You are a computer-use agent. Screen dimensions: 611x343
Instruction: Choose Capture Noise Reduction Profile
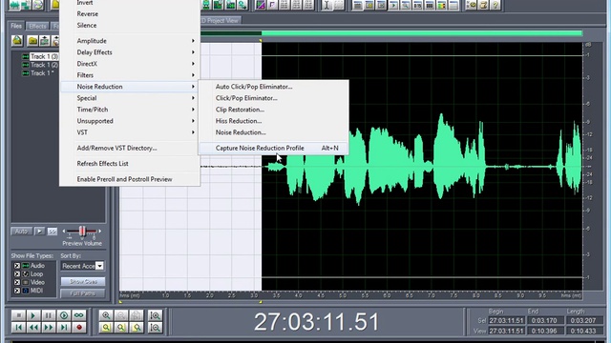pyautogui.click(x=274, y=149)
